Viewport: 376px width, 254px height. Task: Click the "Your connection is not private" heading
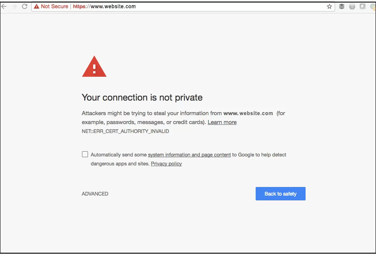click(x=142, y=98)
